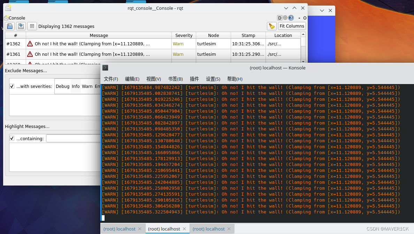This screenshot has height=234, width=414.
Task: Click the turtlesim node cell in row #1362
Action: tap(213, 44)
